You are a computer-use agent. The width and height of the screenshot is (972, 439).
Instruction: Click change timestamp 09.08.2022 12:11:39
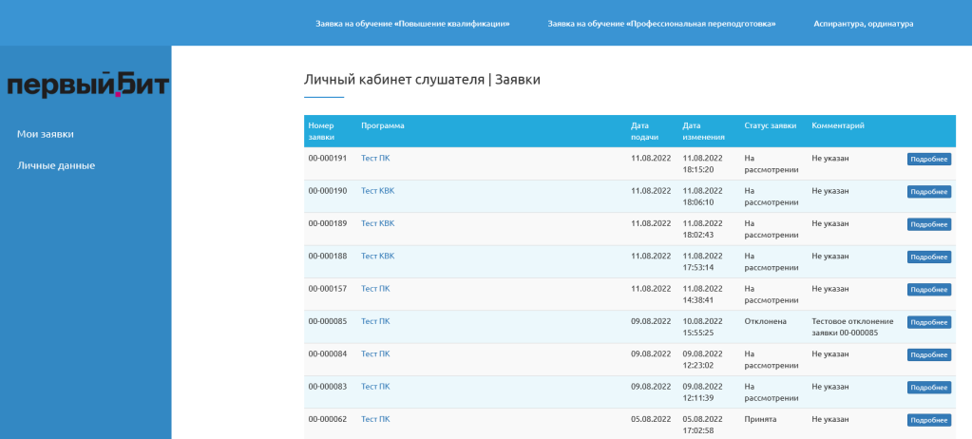pos(702,391)
